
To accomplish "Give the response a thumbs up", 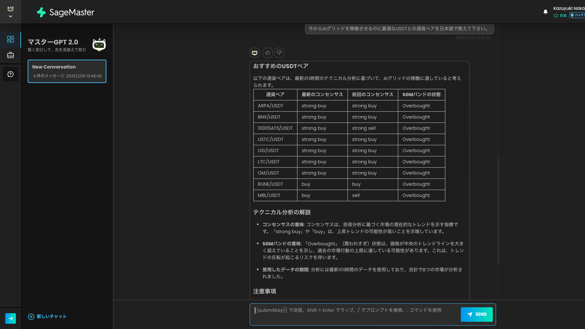I will point(267,53).
